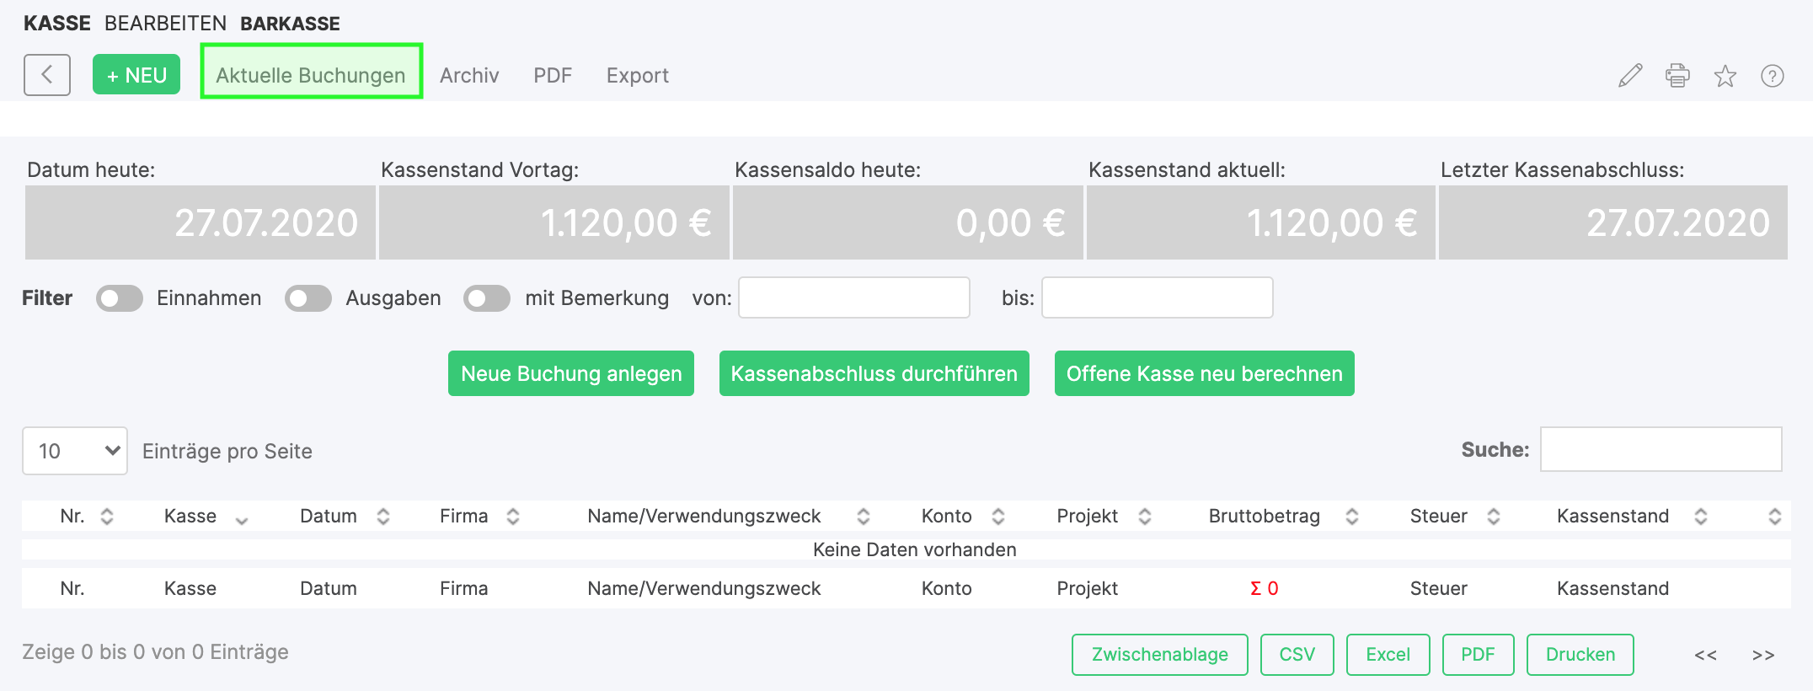Viewport: 1813px width, 691px height.
Task: Turn on mit Bemerkung filter
Action: (x=487, y=298)
